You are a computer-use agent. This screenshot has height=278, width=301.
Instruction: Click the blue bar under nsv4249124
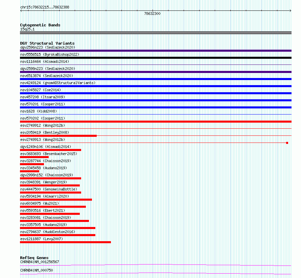click(156, 86)
